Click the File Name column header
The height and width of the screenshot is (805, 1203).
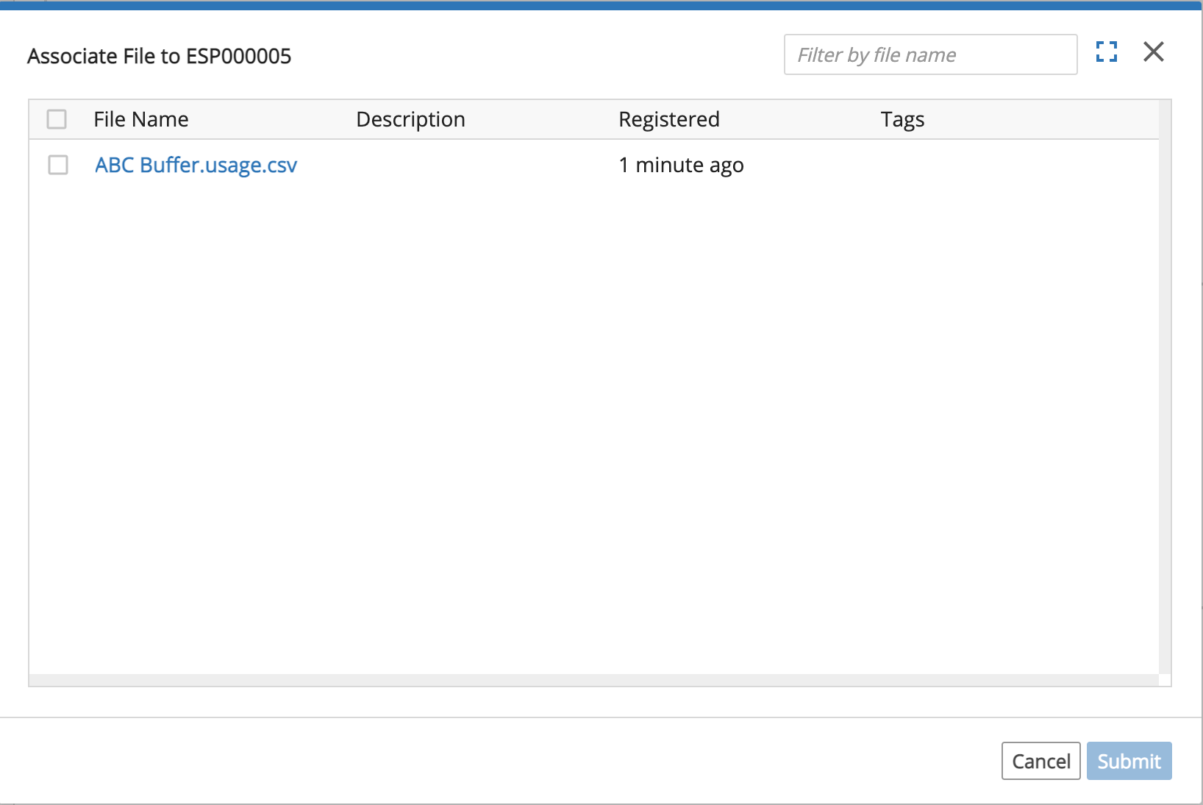141,119
